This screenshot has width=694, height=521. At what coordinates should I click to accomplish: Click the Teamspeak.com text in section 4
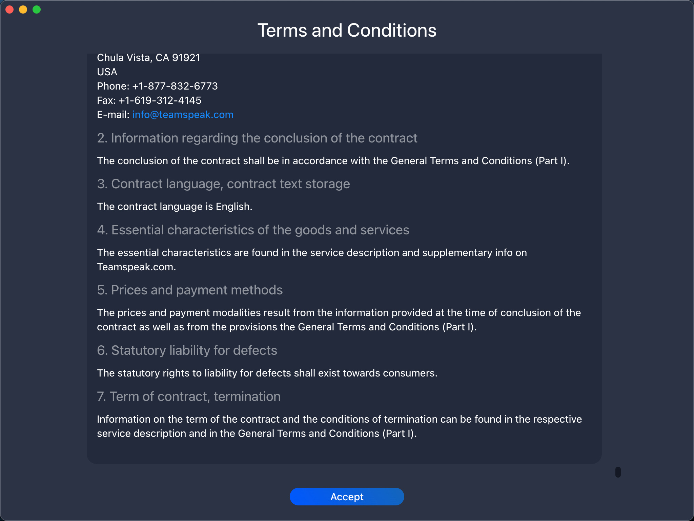(x=136, y=267)
